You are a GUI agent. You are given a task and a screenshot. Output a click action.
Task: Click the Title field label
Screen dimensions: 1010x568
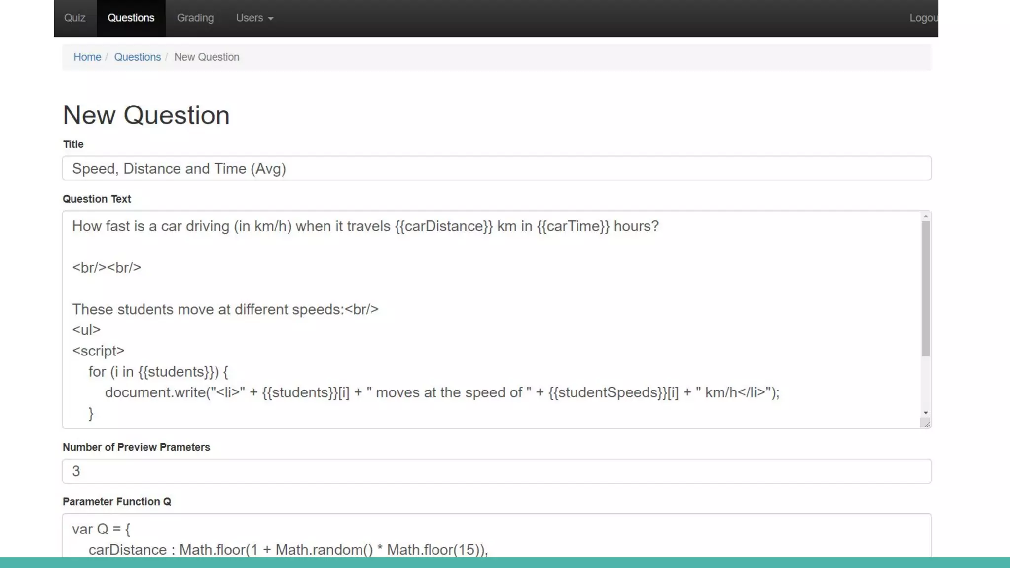click(x=73, y=144)
